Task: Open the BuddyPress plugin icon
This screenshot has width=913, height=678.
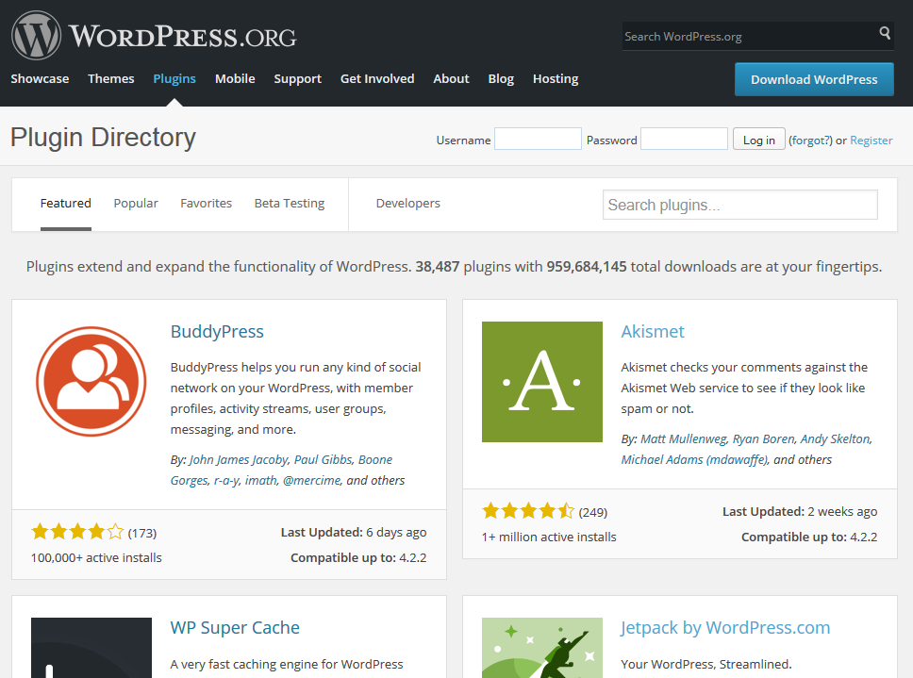Action: click(x=91, y=382)
